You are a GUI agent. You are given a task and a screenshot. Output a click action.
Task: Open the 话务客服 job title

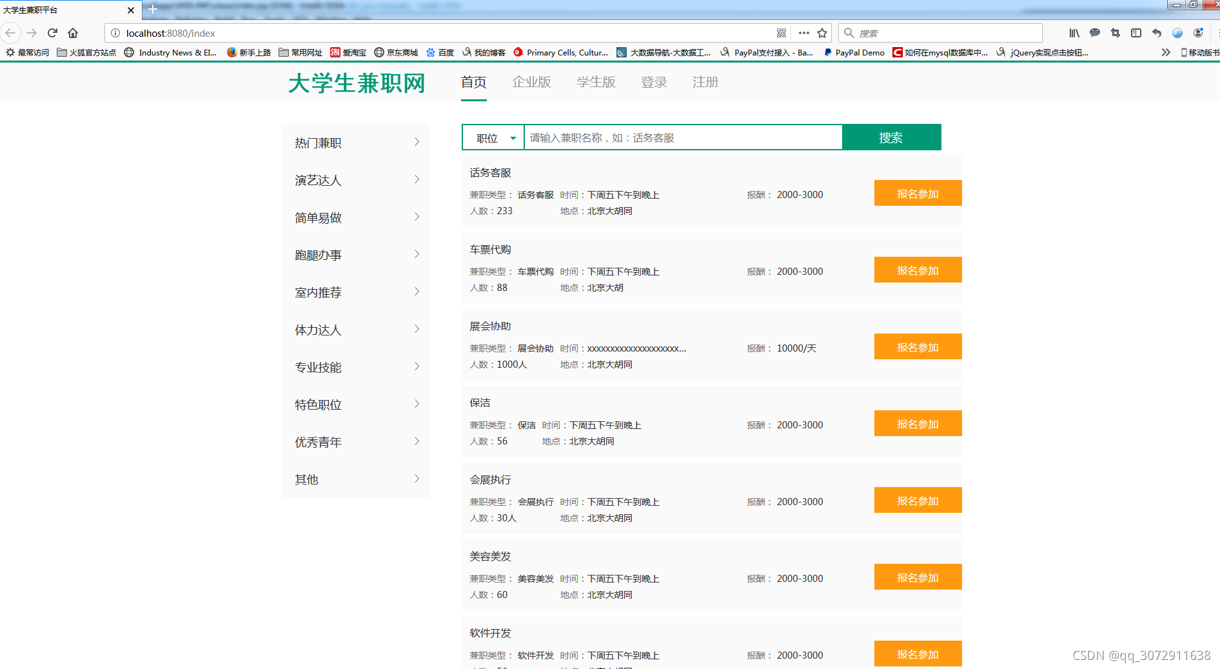pos(490,173)
